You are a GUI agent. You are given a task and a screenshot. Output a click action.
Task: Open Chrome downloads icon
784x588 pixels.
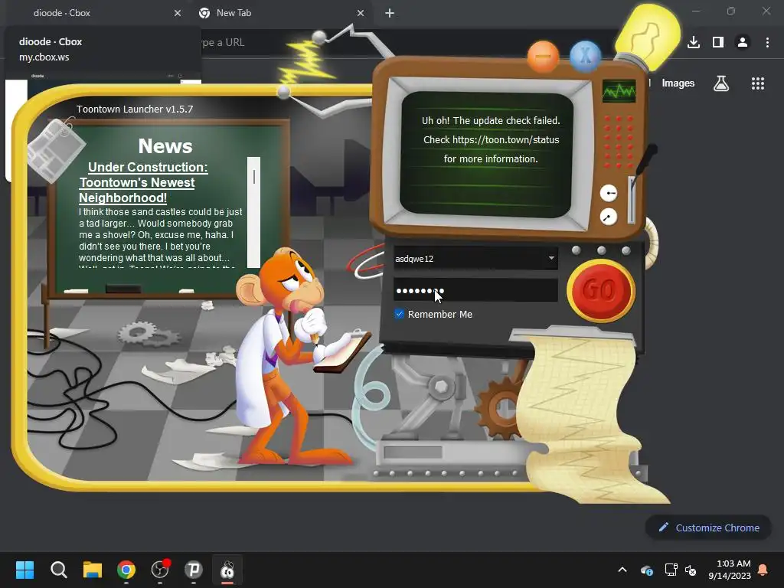coord(694,43)
